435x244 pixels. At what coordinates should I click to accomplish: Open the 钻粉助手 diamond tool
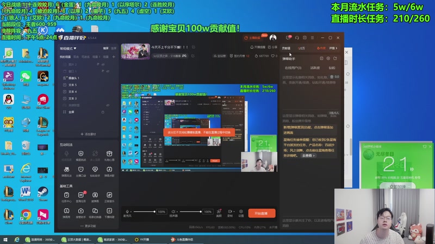pyautogui.click(x=95, y=171)
